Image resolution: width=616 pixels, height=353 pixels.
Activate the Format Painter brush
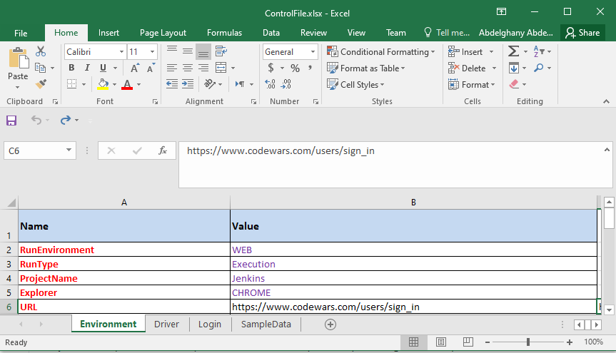click(41, 84)
